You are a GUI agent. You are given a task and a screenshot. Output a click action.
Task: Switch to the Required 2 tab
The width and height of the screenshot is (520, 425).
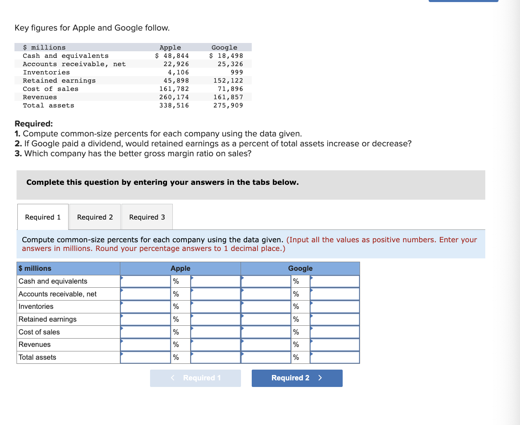[95, 217]
